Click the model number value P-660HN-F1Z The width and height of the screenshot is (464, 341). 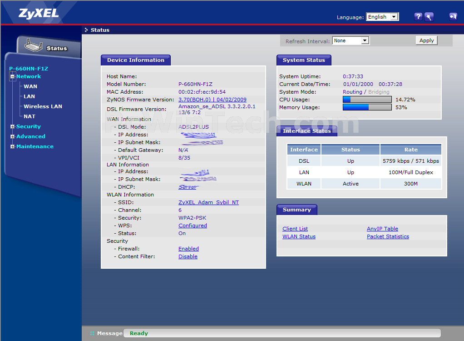(x=195, y=84)
